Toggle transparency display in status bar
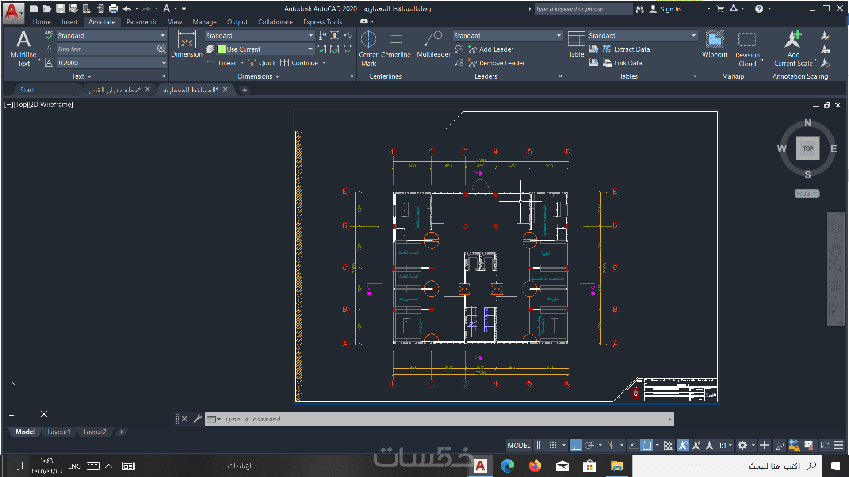The width and height of the screenshot is (849, 477). [x=669, y=445]
